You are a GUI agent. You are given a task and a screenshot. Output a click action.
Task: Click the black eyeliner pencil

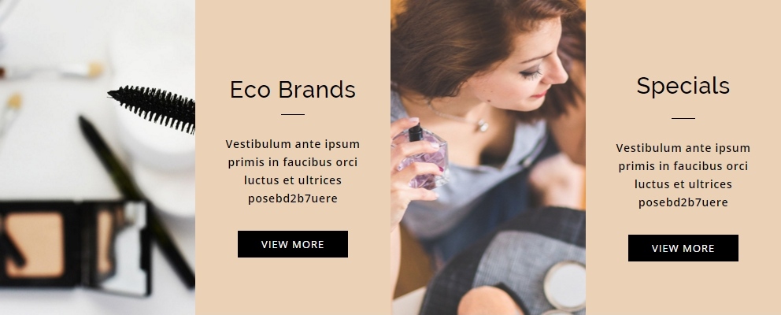(137, 202)
